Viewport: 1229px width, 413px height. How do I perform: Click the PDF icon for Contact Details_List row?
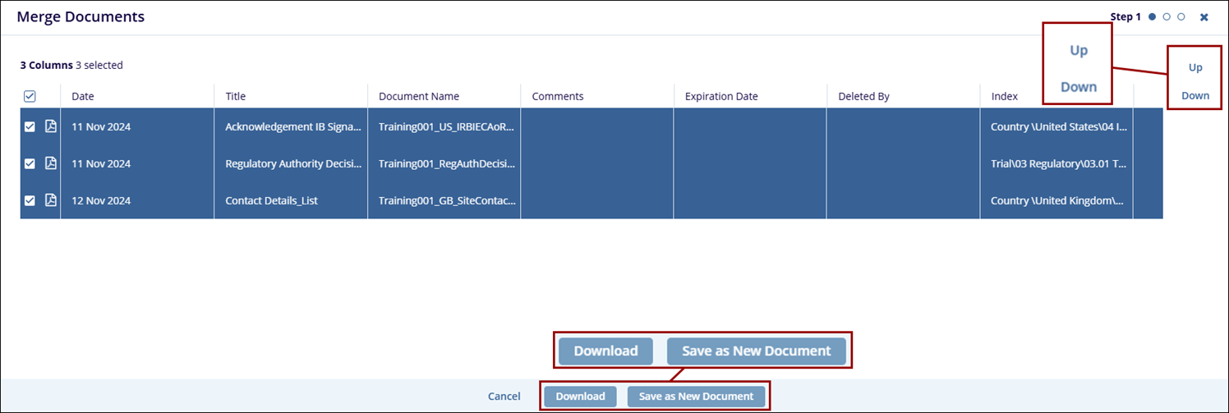pyautogui.click(x=50, y=200)
